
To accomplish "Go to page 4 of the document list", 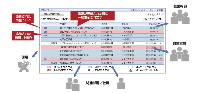I will click(x=150, y=15).
